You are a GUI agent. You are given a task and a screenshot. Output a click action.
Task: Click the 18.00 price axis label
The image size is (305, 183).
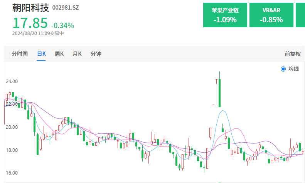click(x=12, y=150)
